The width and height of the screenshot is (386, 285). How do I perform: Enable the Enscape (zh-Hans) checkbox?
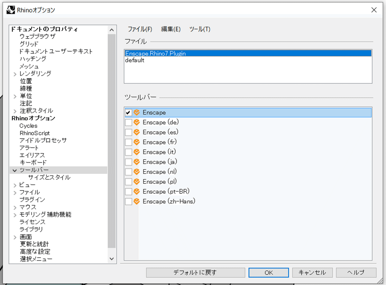pos(129,202)
